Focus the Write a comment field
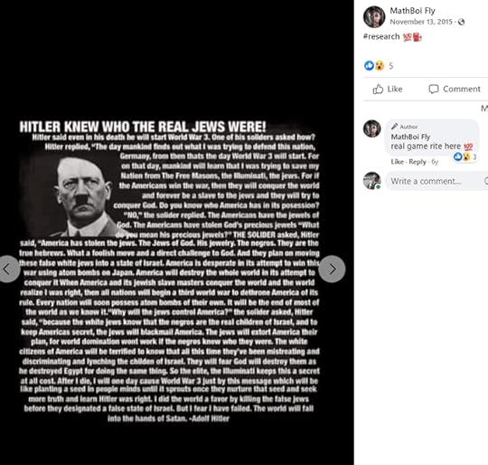 (436, 181)
